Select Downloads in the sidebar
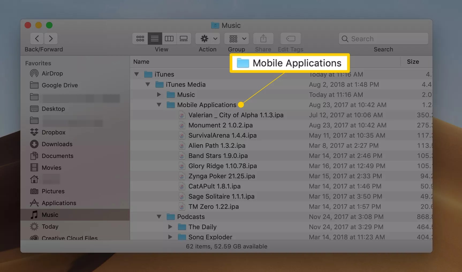This screenshot has height=272, width=462. (57, 144)
